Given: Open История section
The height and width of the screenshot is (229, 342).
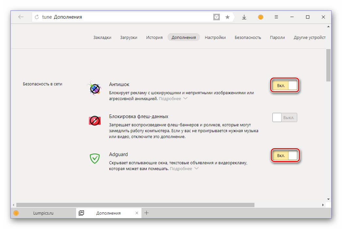Looking at the screenshot, I should pyautogui.click(x=155, y=37).
